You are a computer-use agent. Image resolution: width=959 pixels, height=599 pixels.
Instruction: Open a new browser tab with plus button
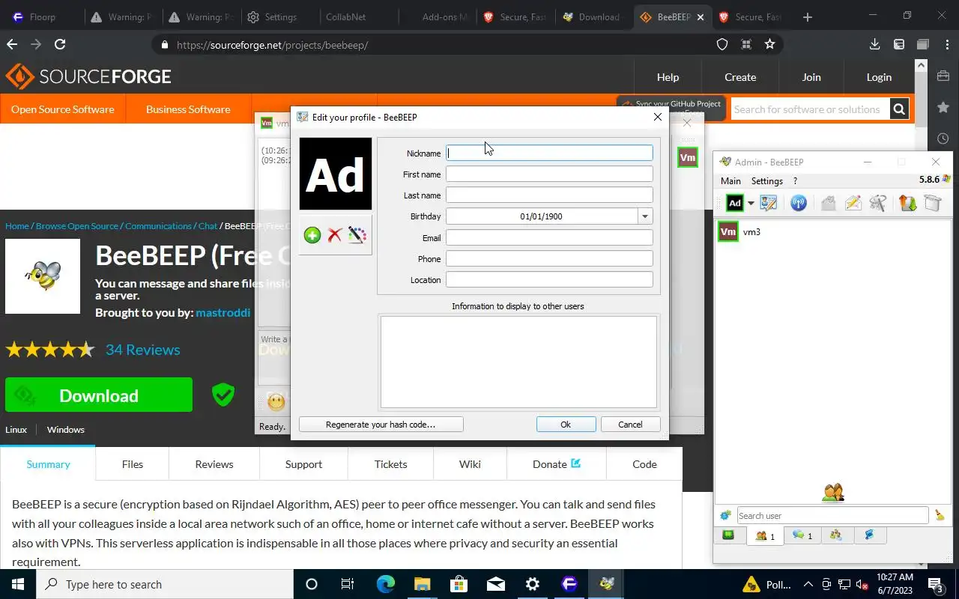coord(807,16)
